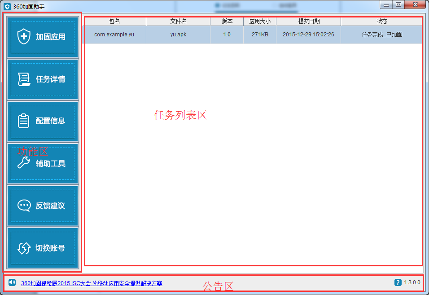Close the 360加固助手 window

pyautogui.click(x=415, y=4)
